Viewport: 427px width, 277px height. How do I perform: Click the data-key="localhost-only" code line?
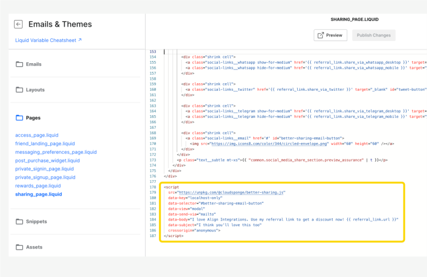195,198
